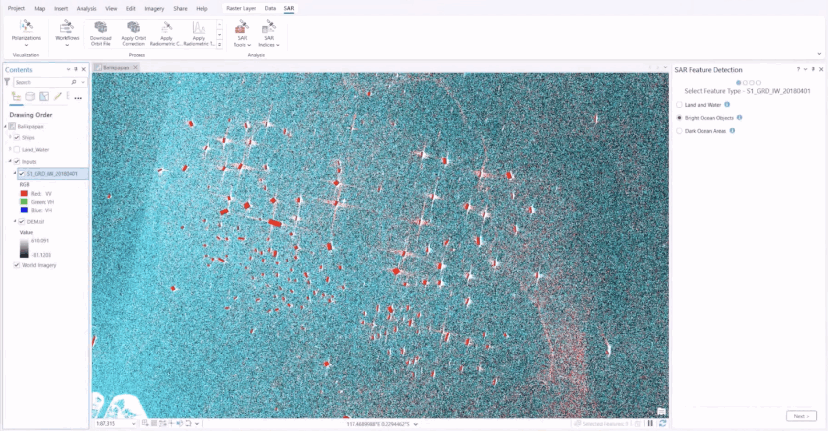The width and height of the screenshot is (828, 431).
Task: Select Dark Ocean Areas radio option
Action: tap(679, 131)
